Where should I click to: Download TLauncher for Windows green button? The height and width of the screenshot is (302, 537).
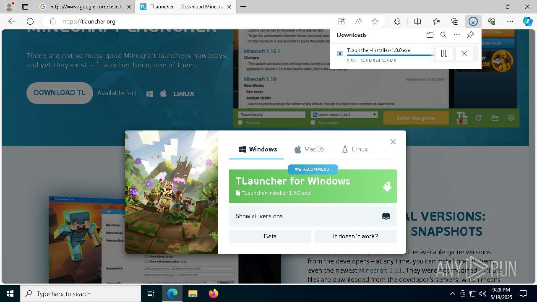click(x=313, y=186)
